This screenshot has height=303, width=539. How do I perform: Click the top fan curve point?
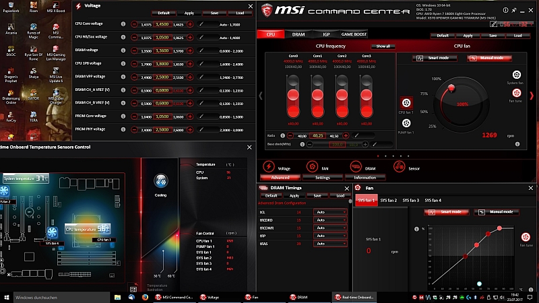click(499, 228)
